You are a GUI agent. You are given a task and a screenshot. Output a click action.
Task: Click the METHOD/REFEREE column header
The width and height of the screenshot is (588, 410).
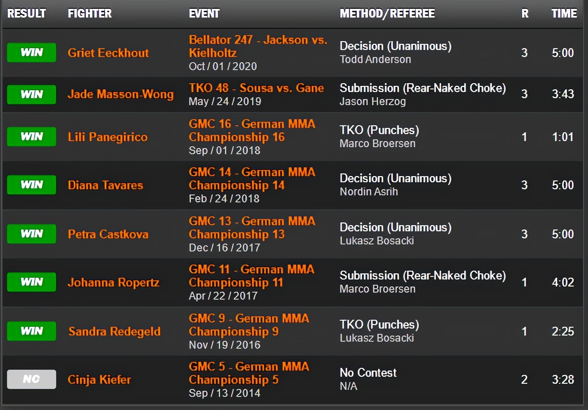click(x=387, y=14)
